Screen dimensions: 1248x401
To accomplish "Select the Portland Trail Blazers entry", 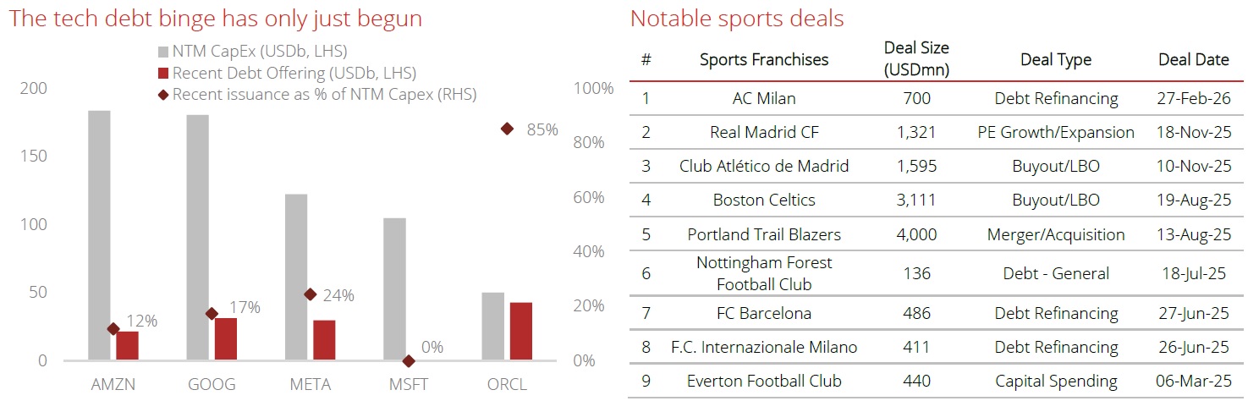I will (x=764, y=234).
